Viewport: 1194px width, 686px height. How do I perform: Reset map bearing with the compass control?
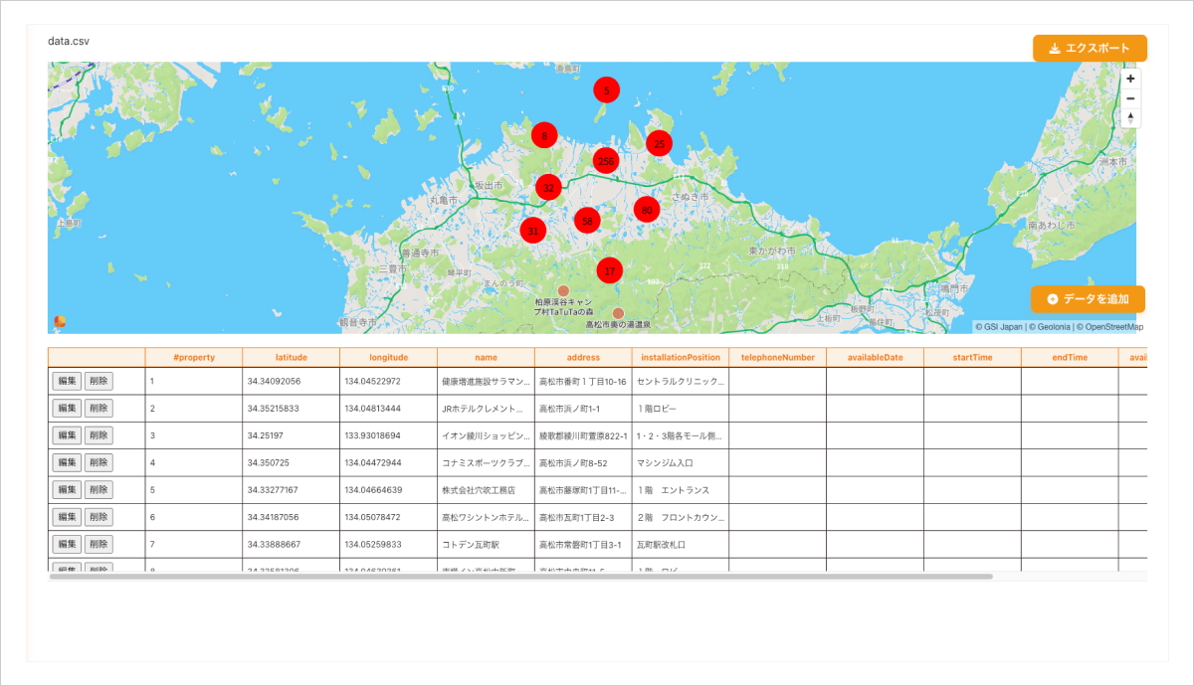[1130, 118]
